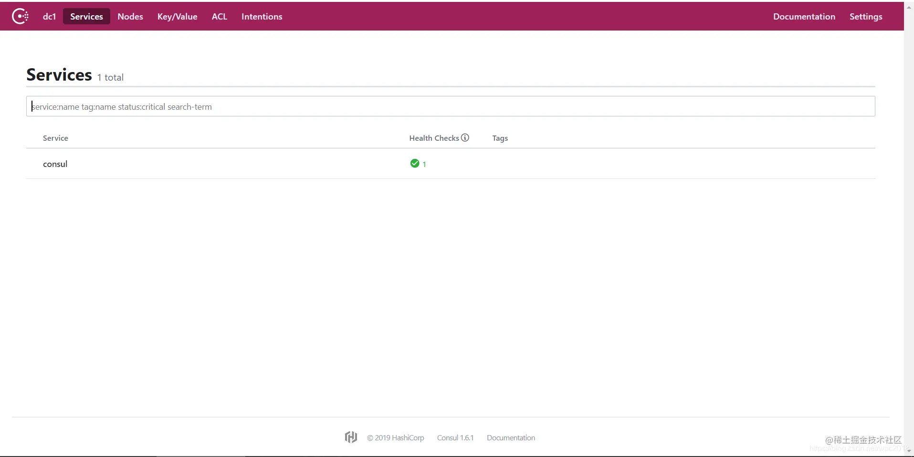Click the Consul logo icon
Screen dimensions: 914x457
point(20,16)
